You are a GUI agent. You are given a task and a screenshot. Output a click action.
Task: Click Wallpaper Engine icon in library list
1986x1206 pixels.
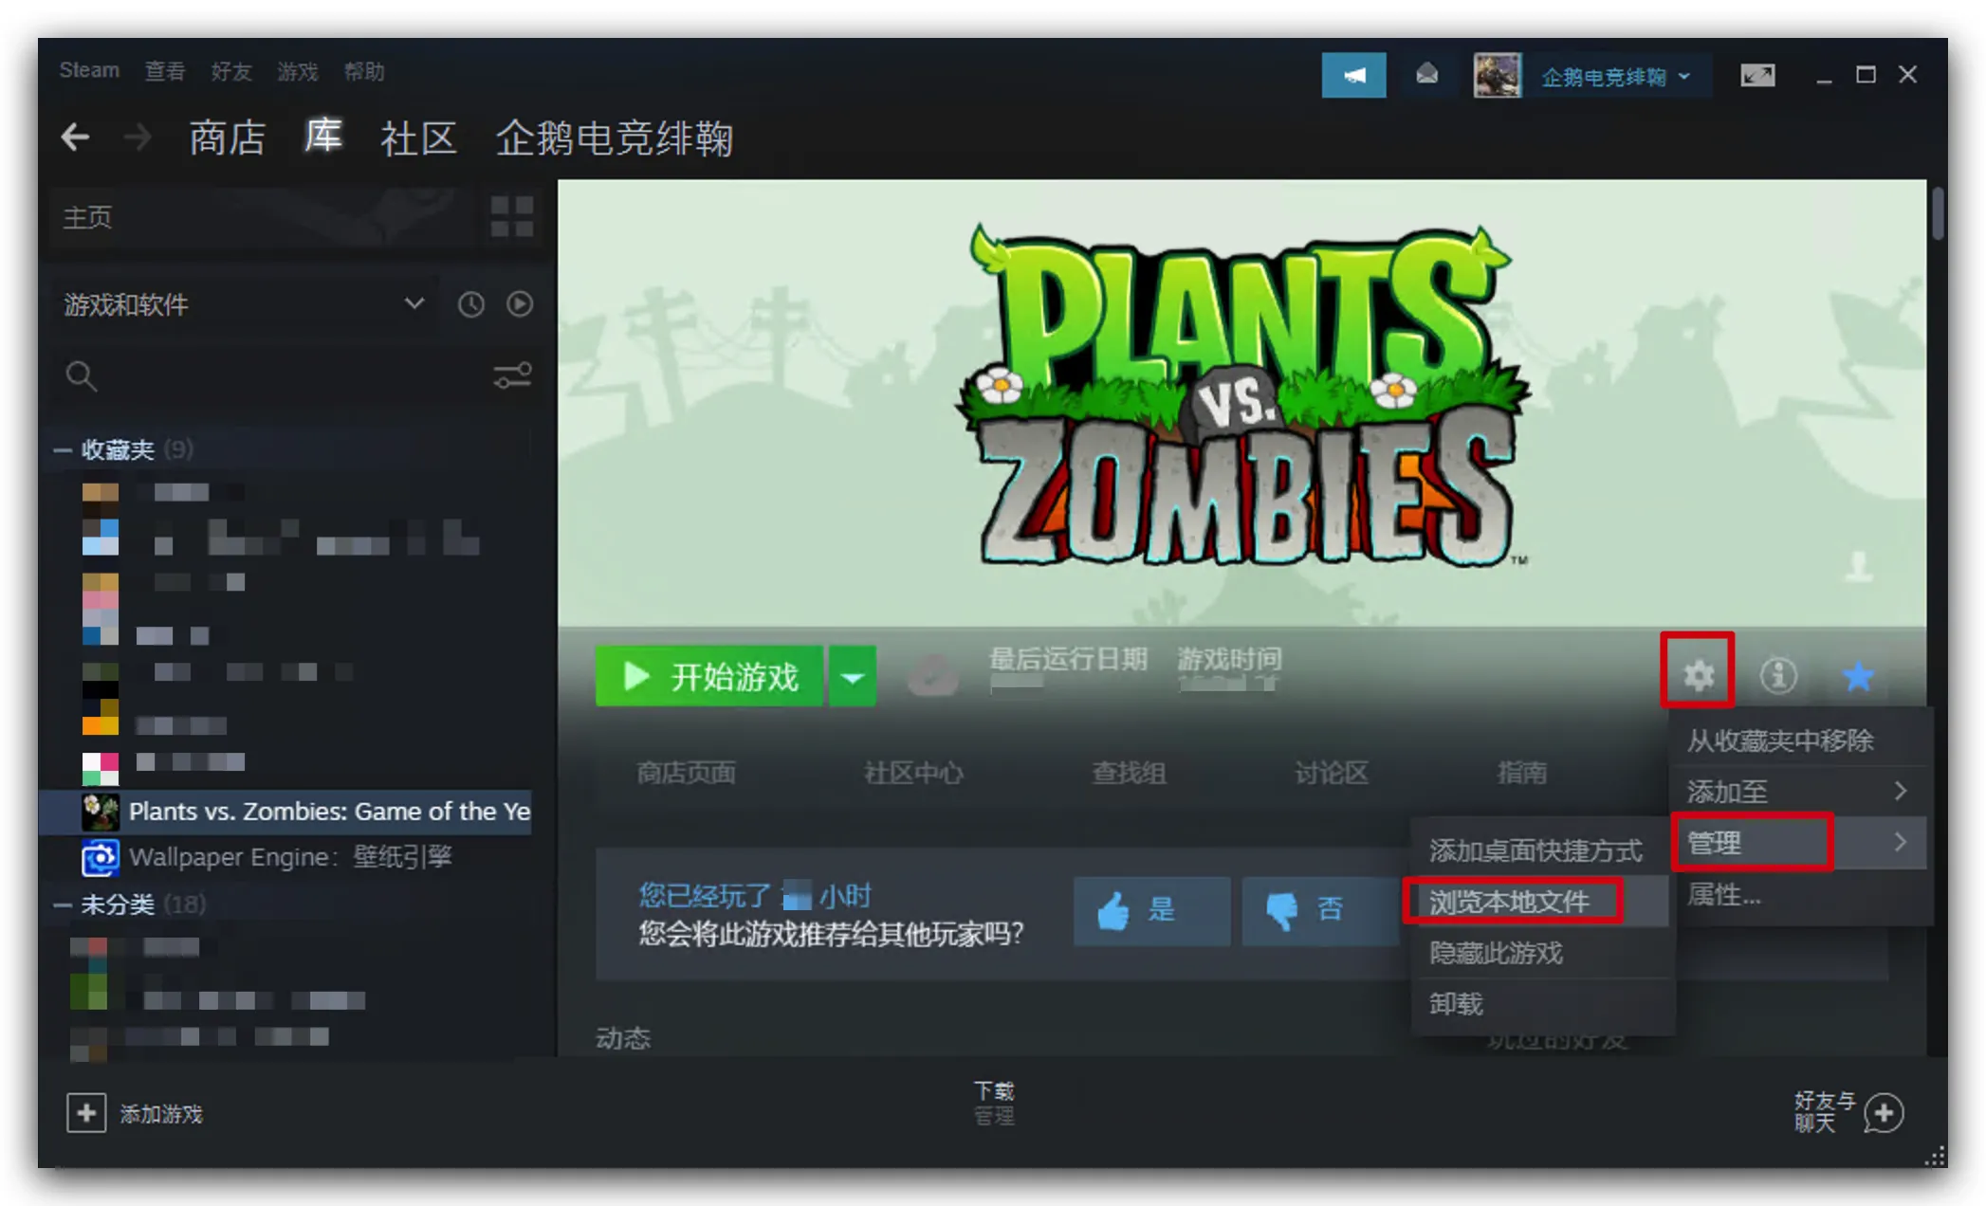[x=100, y=857]
